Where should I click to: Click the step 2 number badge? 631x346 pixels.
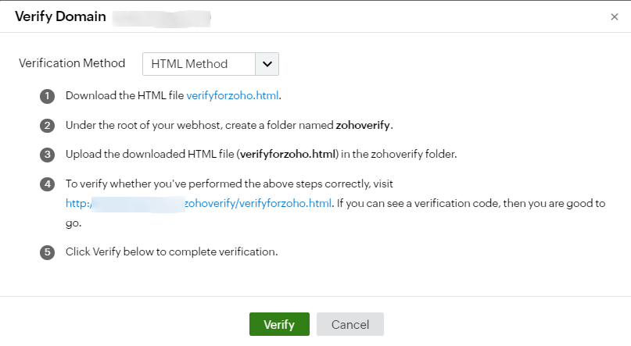pos(48,125)
